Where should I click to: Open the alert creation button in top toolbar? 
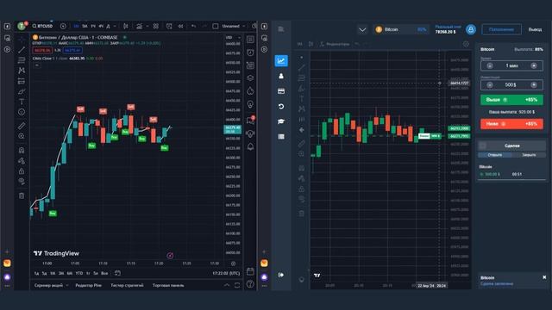pyautogui.click(x=169, y=26)
